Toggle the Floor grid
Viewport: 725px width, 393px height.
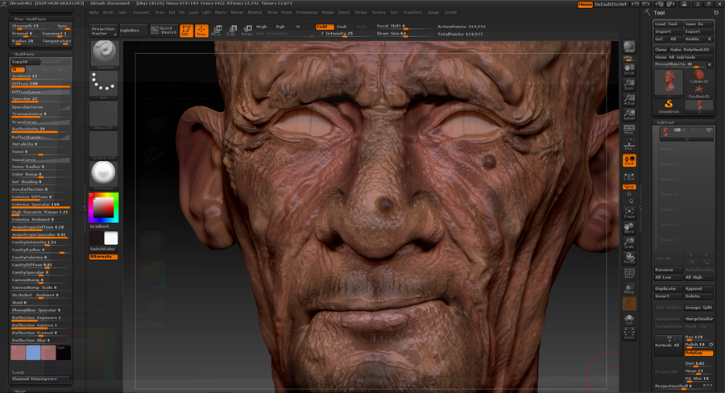click(629, 144)
